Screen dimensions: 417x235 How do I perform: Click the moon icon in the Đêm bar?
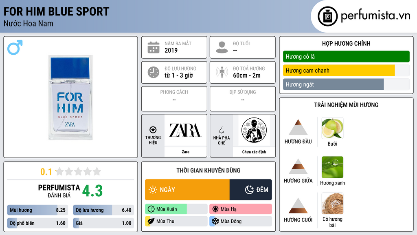(249, 190)
